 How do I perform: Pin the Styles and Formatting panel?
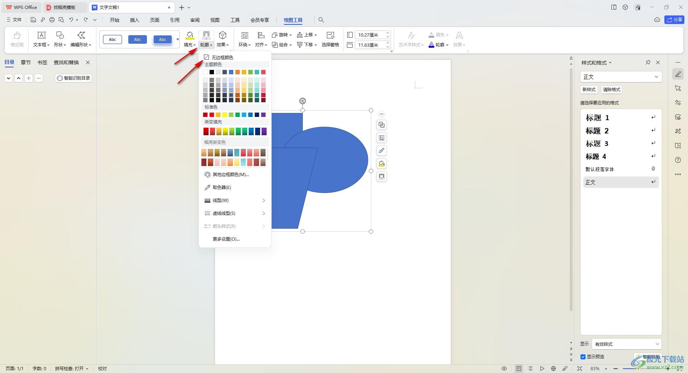pyautogui.click(x=648, y=62)
